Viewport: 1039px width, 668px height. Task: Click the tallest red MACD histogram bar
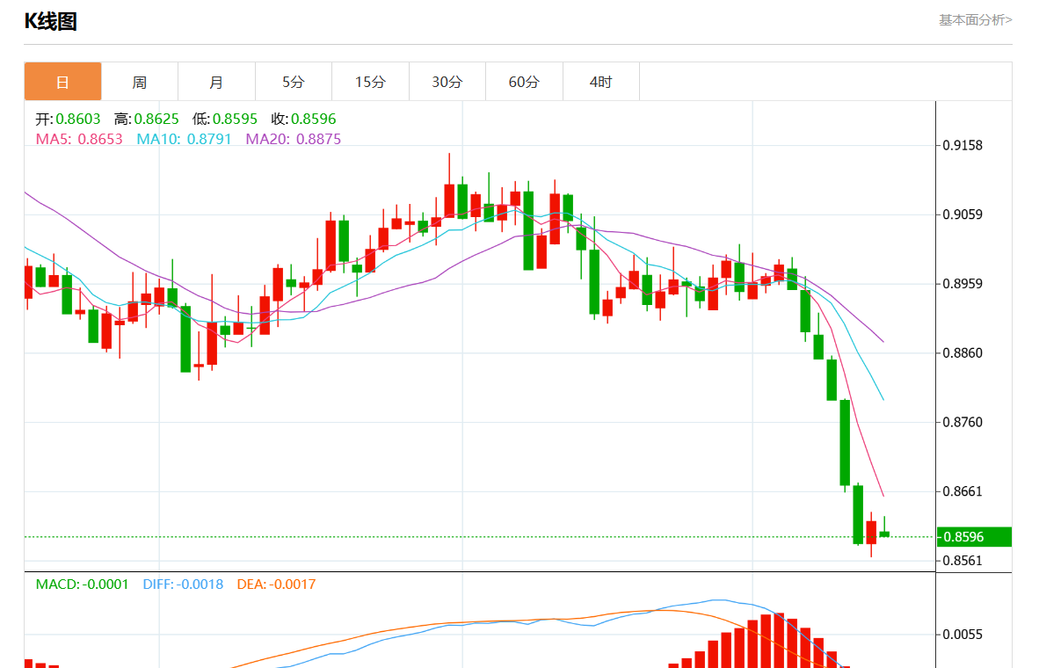point(779,640)
